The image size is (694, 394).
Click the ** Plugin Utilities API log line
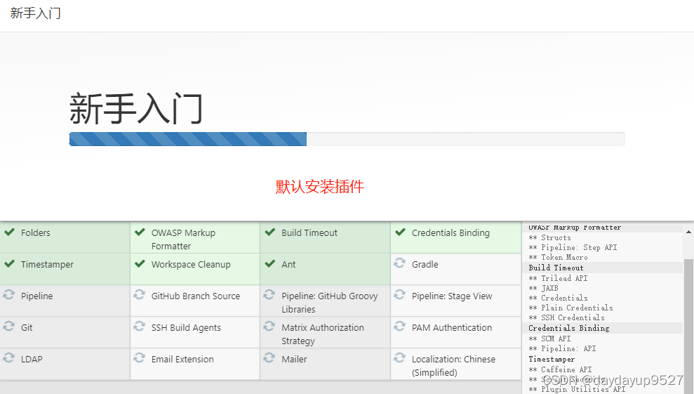coord(577,389)
